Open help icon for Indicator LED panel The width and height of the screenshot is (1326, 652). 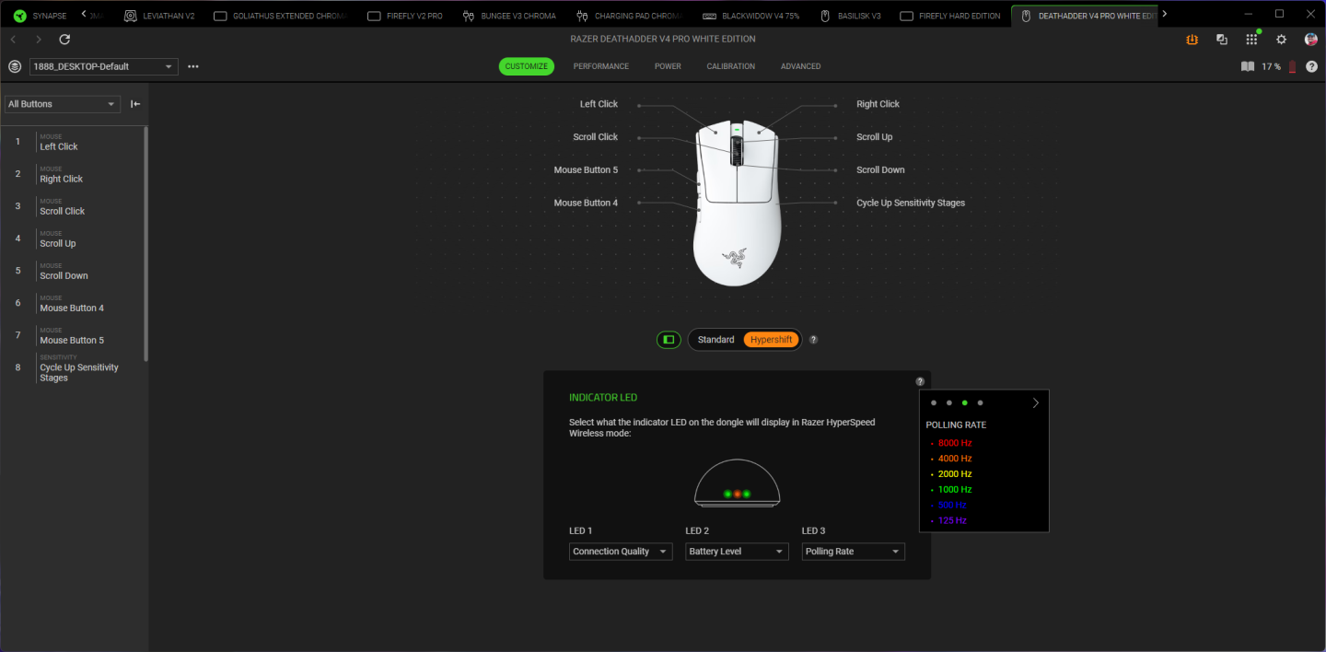(x=920, y=381)
